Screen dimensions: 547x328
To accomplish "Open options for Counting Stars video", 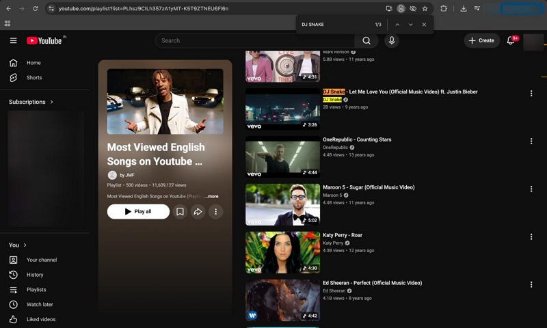I will pos(531,141).
